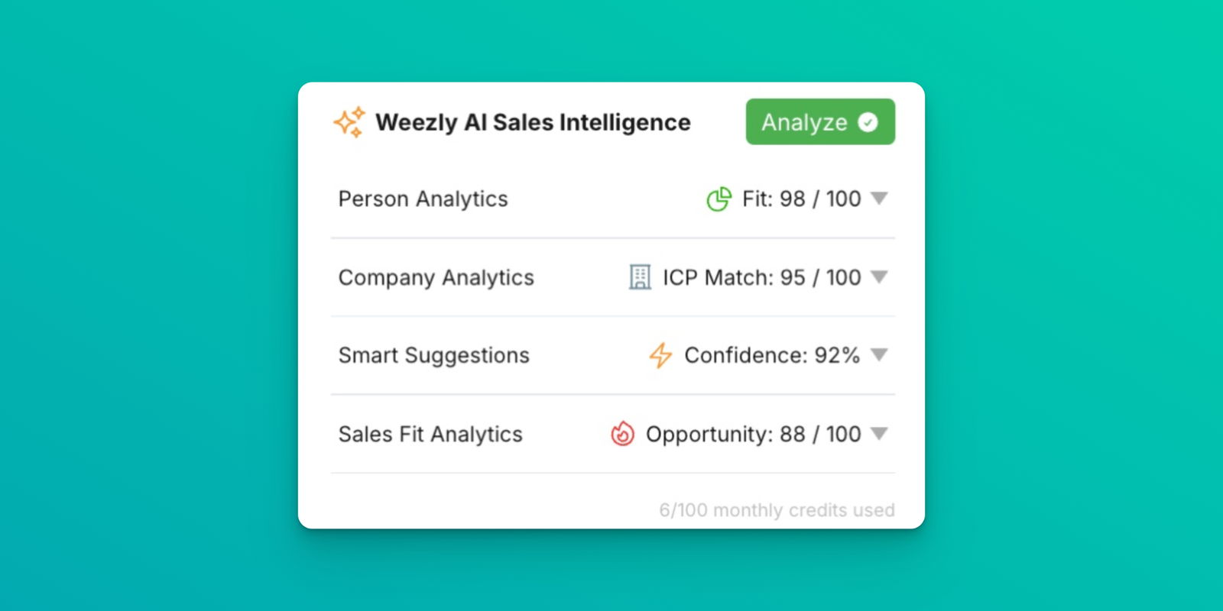
Task: Open the 6/100 monthly credits used link
Action: tap(776, 510)
